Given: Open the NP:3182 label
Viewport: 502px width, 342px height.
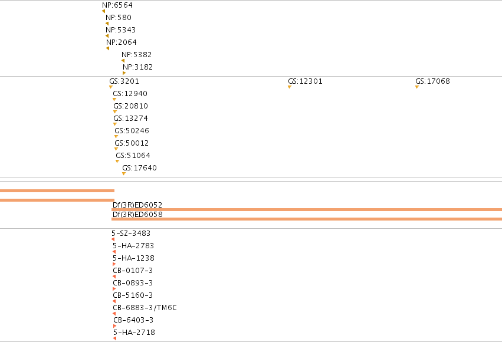Looking at the screenshot, I should click(x=138, y=67).
